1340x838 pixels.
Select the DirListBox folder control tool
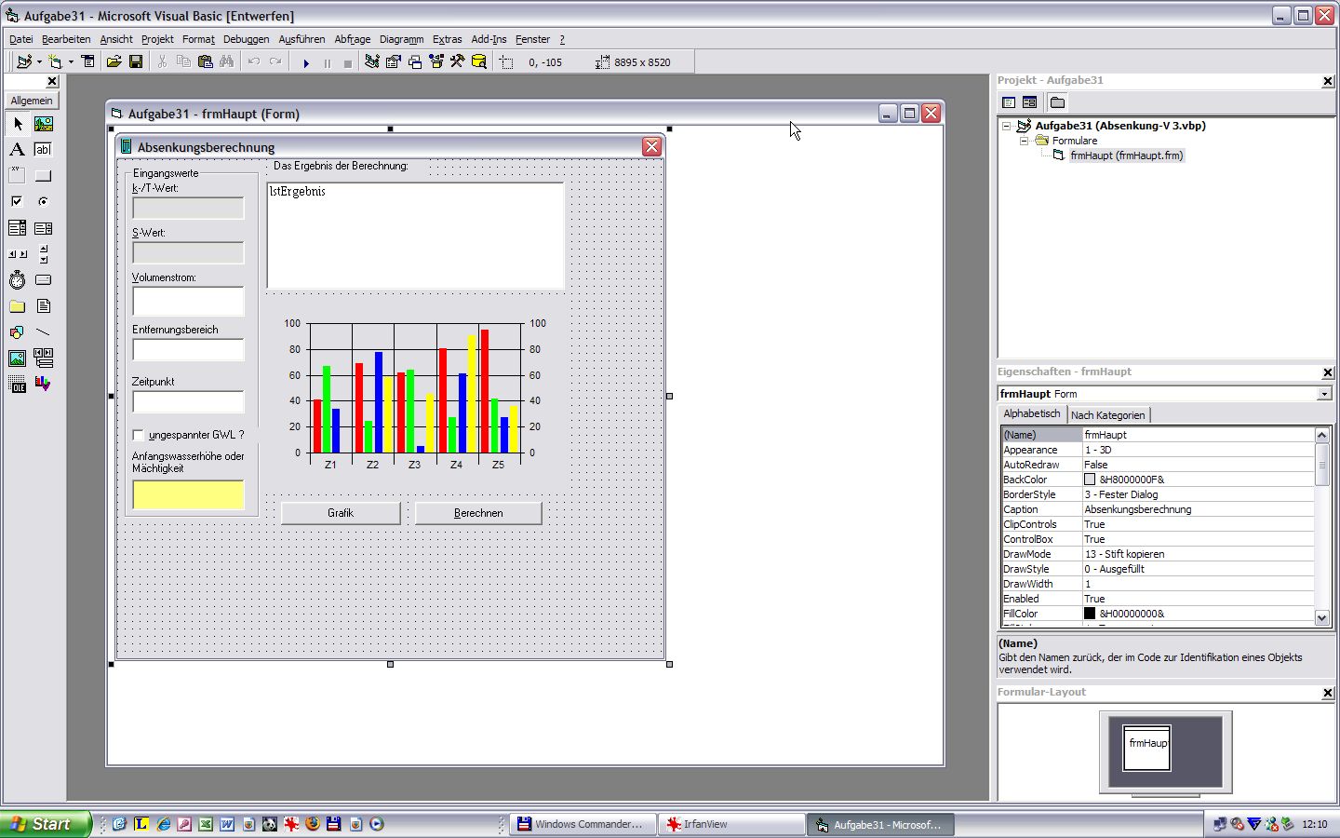(x=18, y=306)
